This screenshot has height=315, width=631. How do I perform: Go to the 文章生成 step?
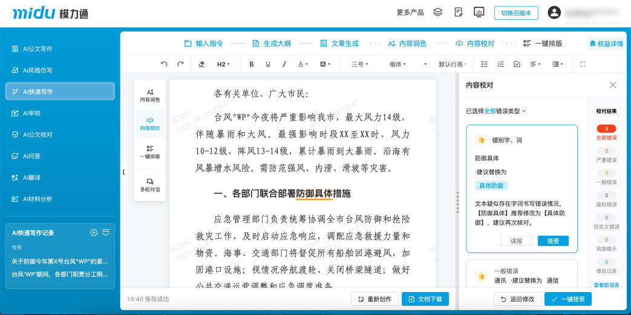click(x=339, y=44)
